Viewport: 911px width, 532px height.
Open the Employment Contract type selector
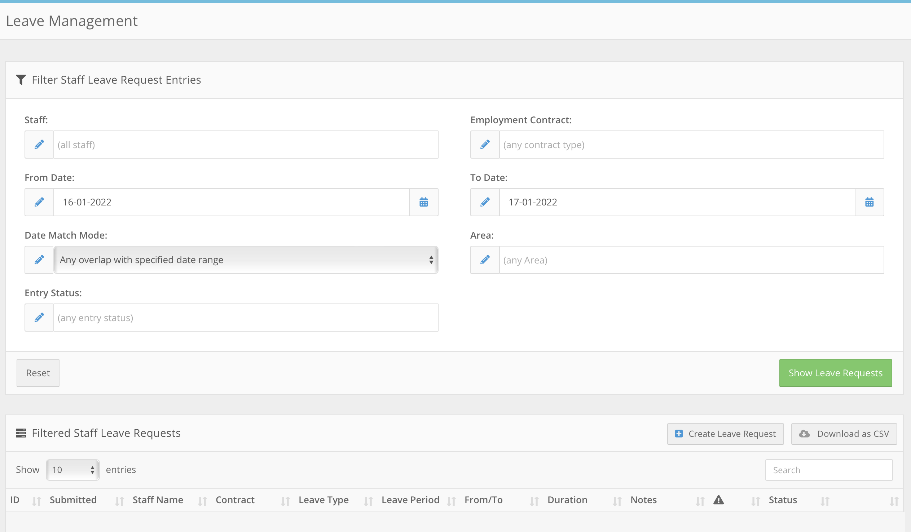[692, 145]
